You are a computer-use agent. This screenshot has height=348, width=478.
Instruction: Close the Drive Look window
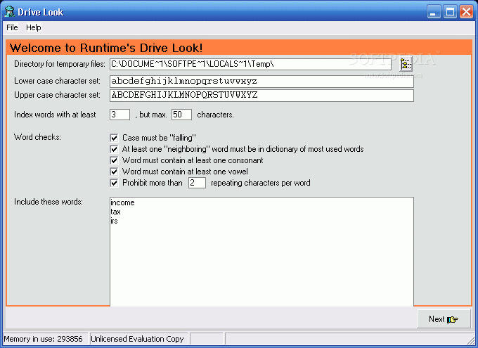(467, 12)
